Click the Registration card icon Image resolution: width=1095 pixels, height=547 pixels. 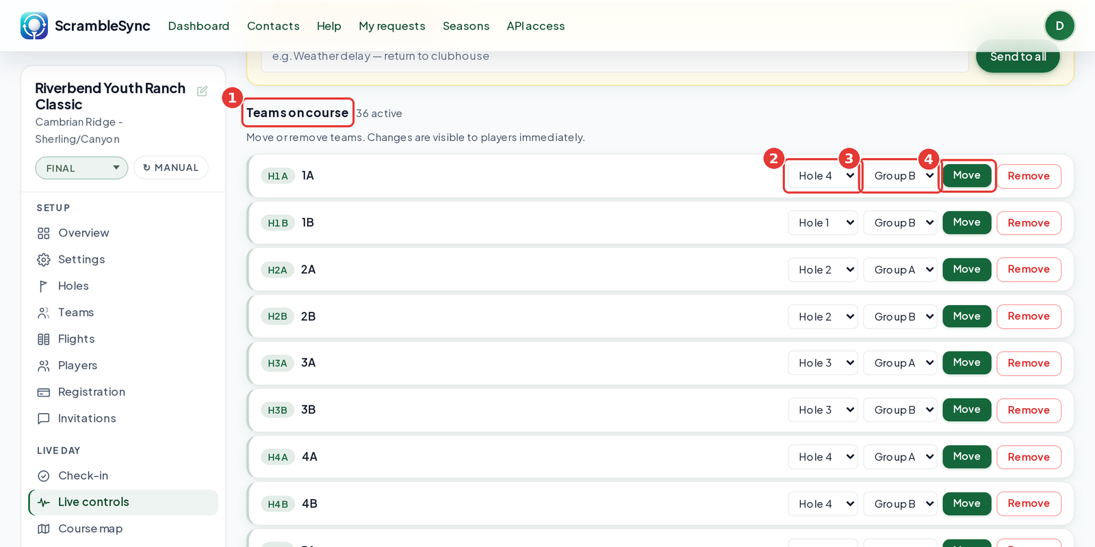tap(44, 392)
